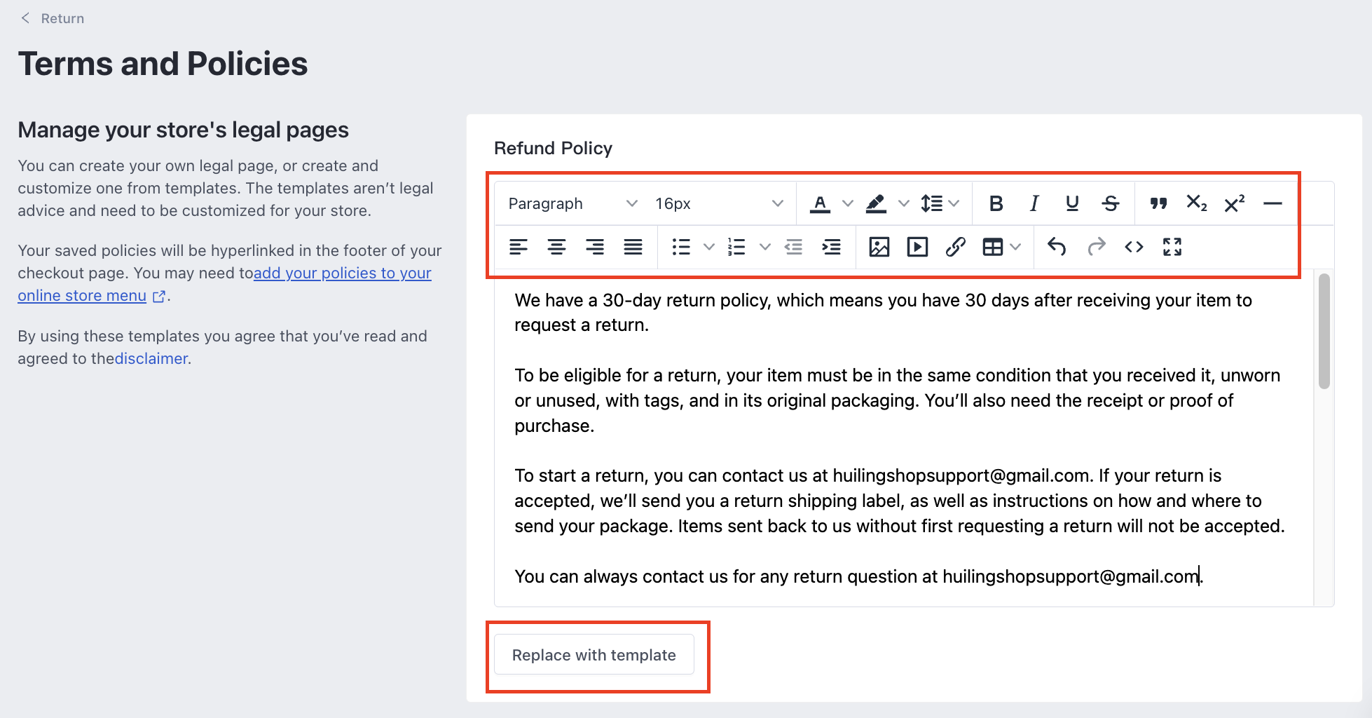
Task: Enter fullscreen editor mode
Action: (1172, 247)
